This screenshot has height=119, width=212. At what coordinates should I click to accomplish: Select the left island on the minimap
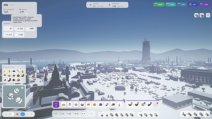[x=11, y=96]
